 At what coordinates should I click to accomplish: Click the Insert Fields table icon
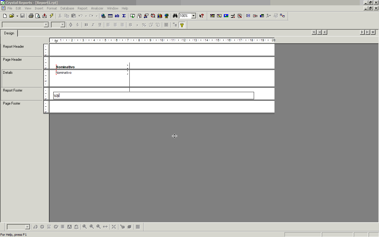tap(110, 16)
